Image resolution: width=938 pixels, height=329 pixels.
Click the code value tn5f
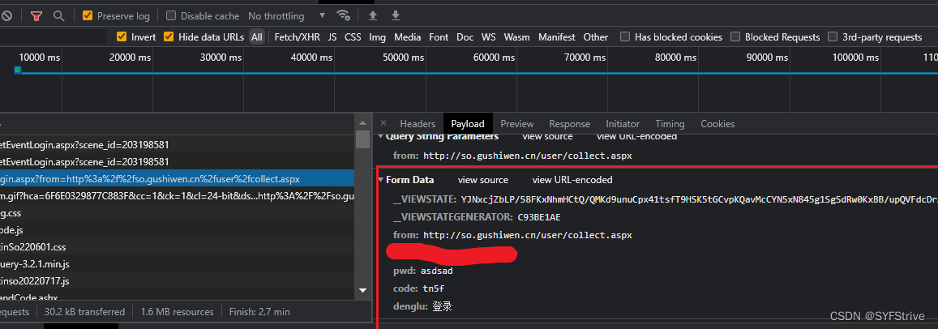434,289
